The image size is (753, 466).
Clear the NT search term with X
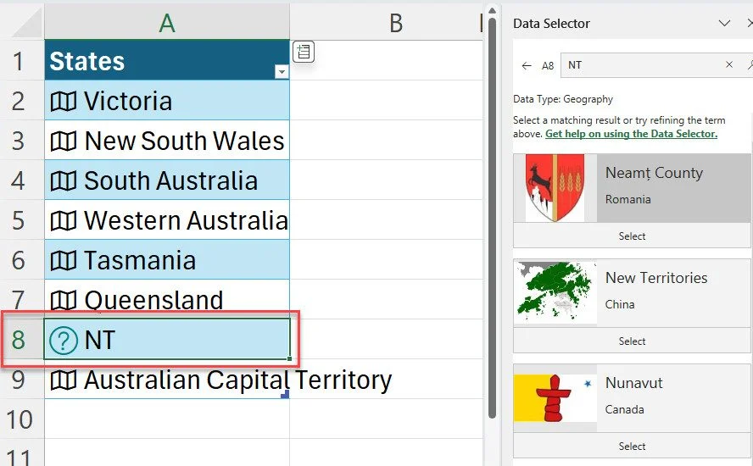tap(729, 64)
